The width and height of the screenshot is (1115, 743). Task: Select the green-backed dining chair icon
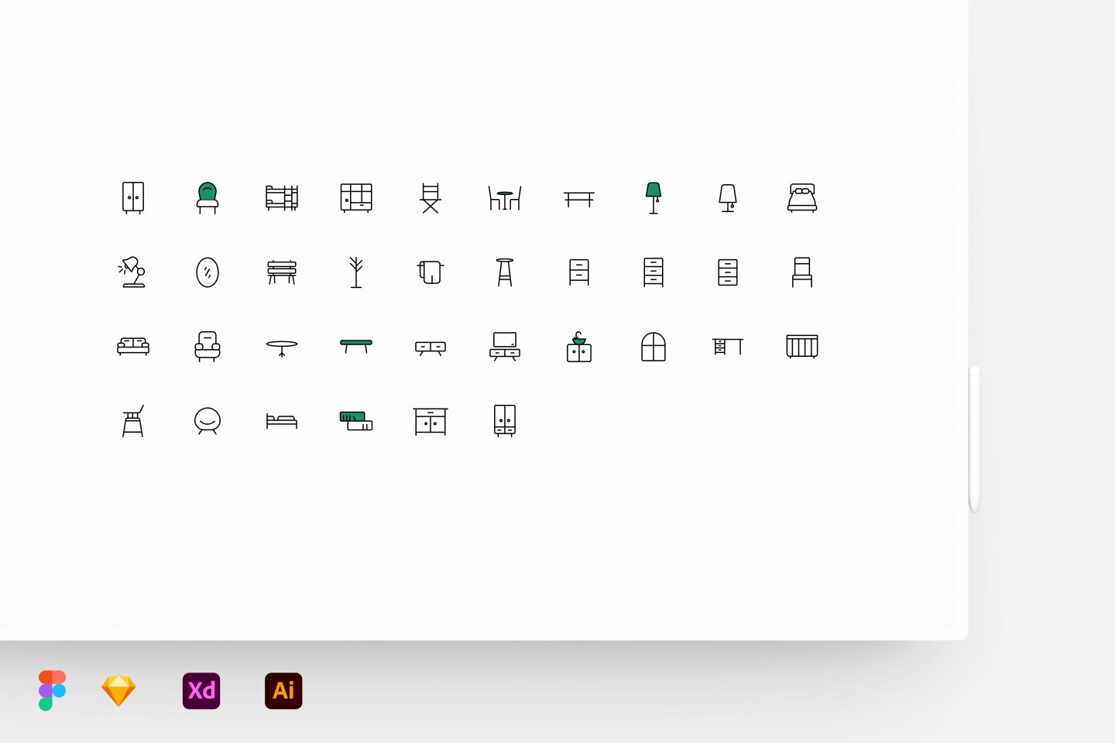[208, 197]
